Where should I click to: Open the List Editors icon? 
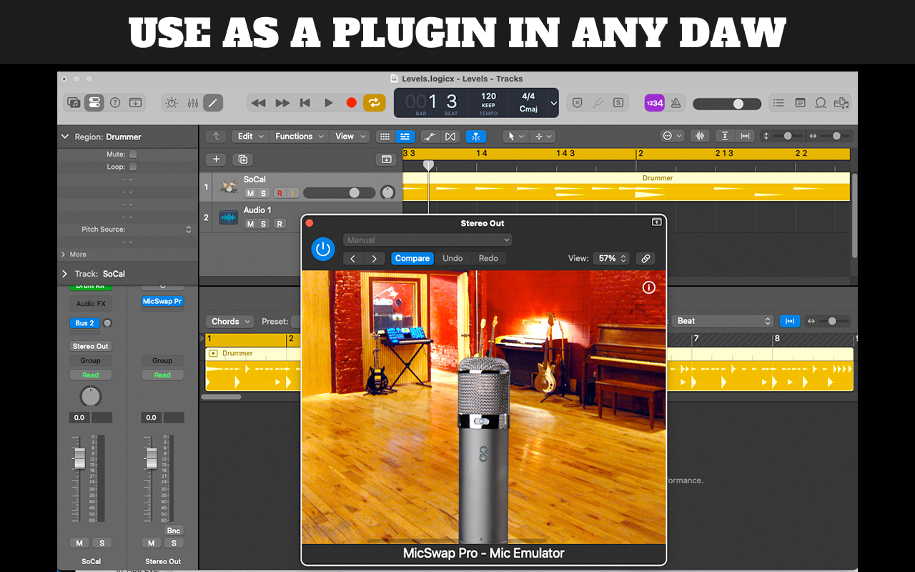pos(779,103)
